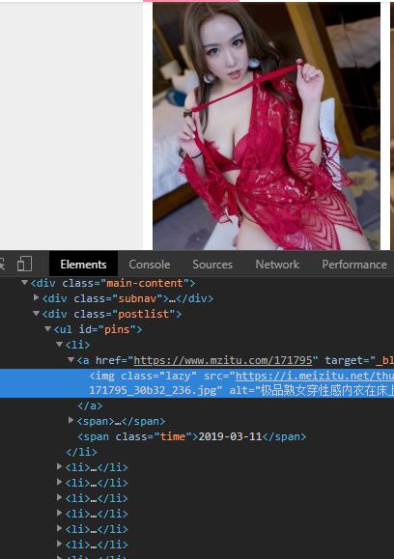This screenshot has width=394, height=559.
Task: Expand the first collapsed li row
Action: coord(60,466)
